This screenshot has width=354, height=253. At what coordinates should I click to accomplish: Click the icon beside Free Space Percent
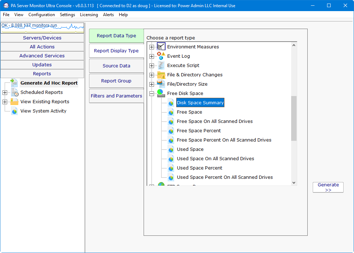171,131
